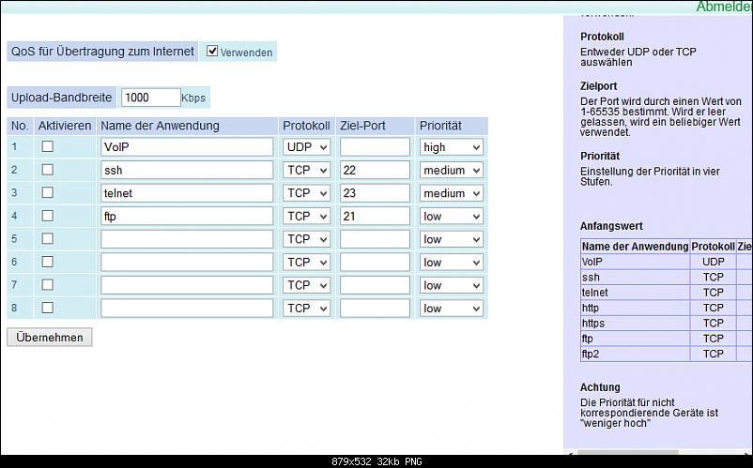This screenshot has width=753, height=468.
Task: Open the priority dropdown in row 7
Action: click(x=452, y=285)
